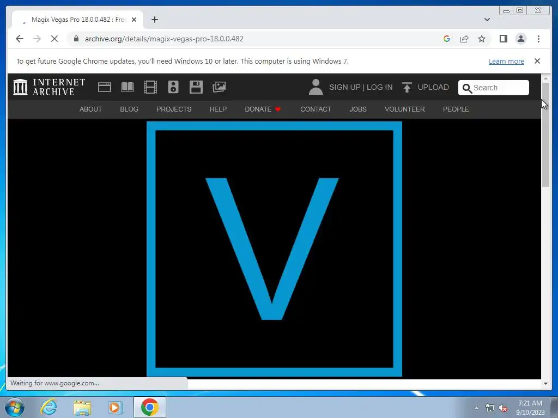This screenshot has height=418, width=558.
Task: Click the Google search icon in address bar
Action: pyautogui.click(x=447, y=39)
